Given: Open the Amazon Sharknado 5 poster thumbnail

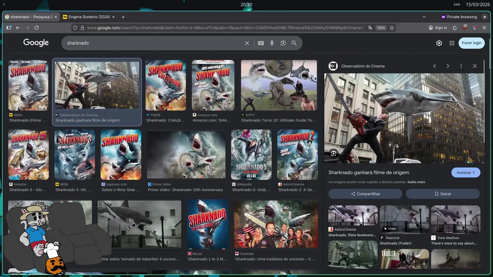Looking at the screenshot, I should 29,155.
